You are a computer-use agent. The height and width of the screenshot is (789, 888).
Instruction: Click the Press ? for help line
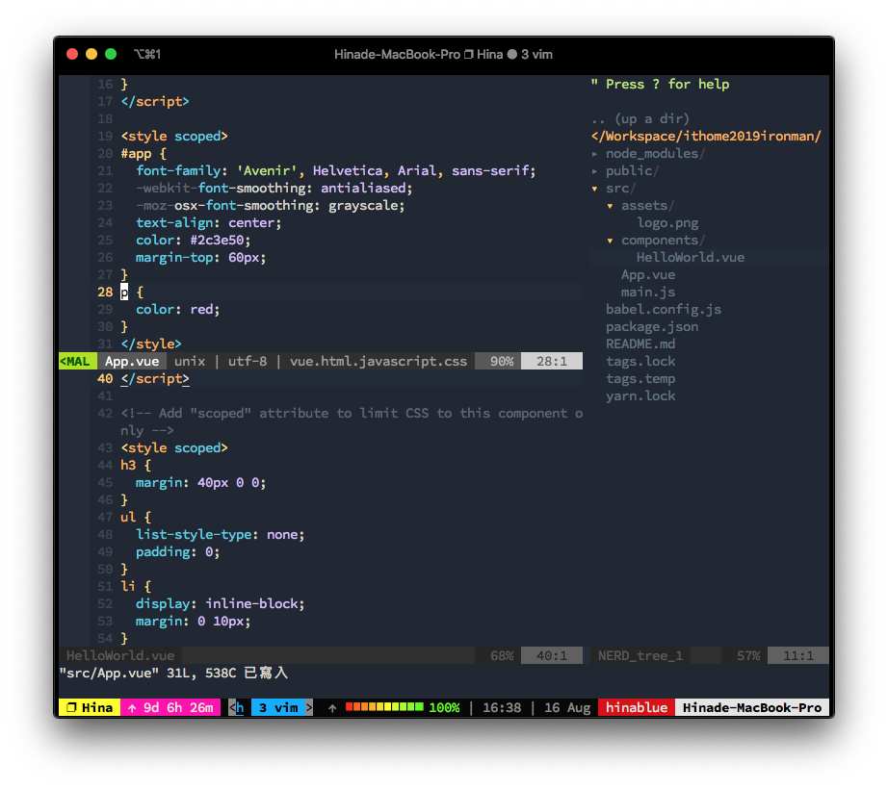tap(660, 85)
